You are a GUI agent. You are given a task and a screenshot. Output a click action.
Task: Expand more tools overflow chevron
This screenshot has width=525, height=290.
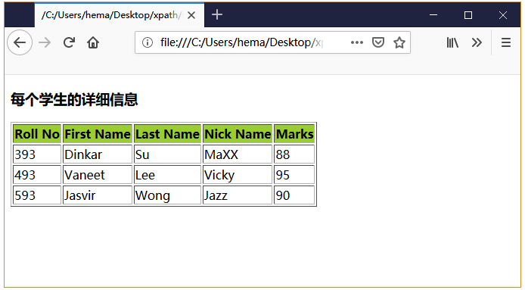(477, 42)
